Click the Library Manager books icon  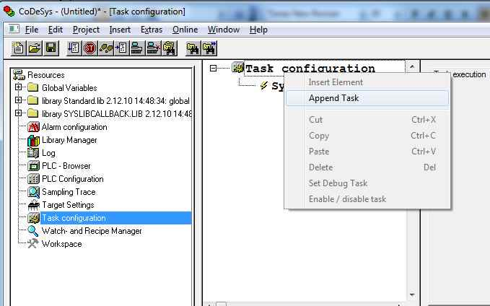pyautogui.click(x=33, y=140)
